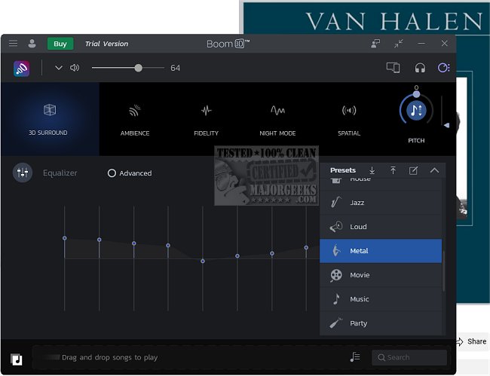Edit presets with the pencil icon
This screenshot has width=490, height=376.
coord(413,170)
